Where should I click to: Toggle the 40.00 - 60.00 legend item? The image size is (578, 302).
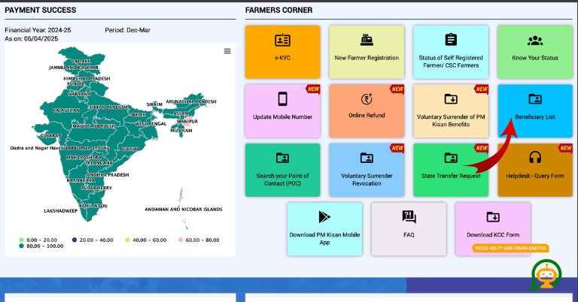tap(145, 240)
